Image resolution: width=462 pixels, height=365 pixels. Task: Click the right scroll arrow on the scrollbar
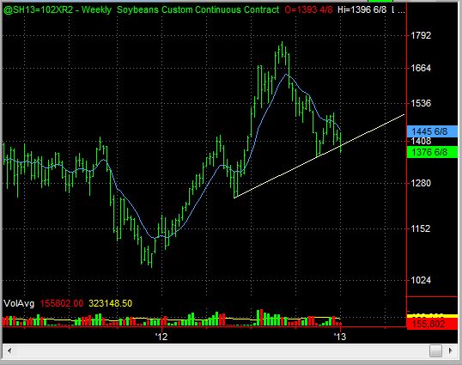click(x=451, y=350)
